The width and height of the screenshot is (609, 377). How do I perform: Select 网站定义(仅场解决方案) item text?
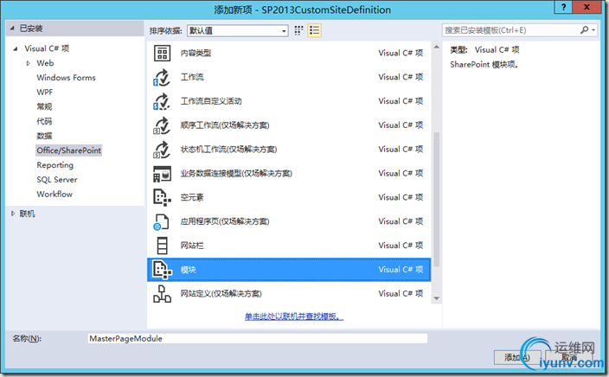pyautogui.click(x=221, y=293)
